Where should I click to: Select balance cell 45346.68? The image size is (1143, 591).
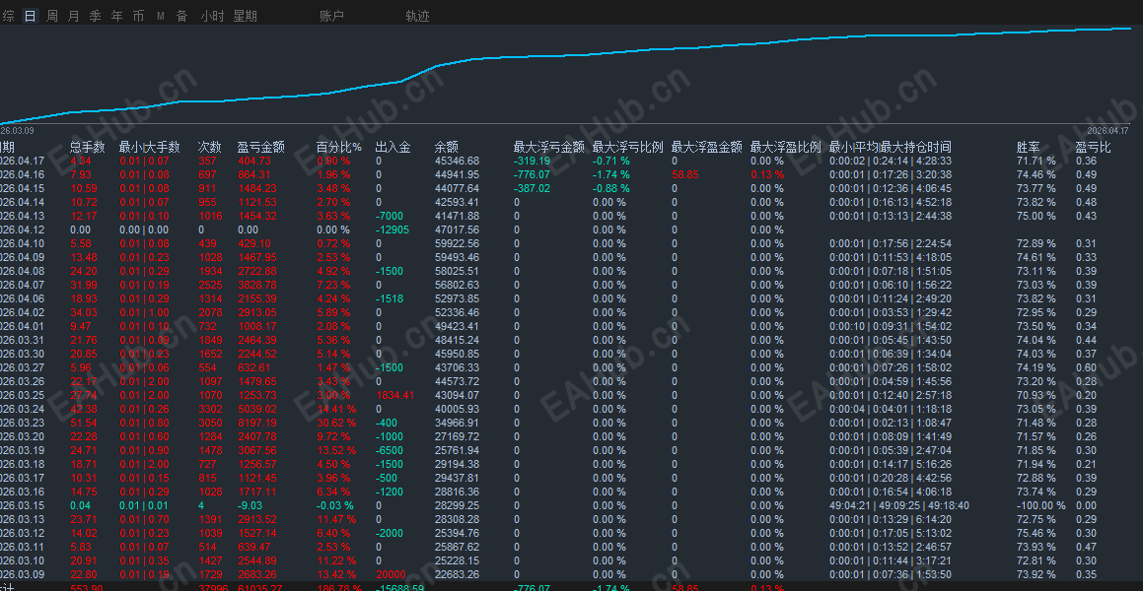(457, 161)
